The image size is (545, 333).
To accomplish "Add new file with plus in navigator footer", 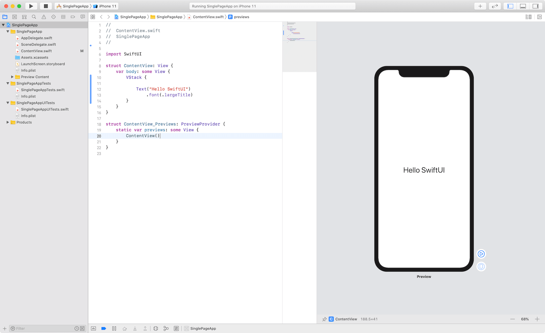I will point(5,329).
